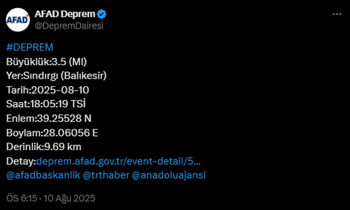350x210 pixels.
Task: Open the #DEPREM hashtag
Action: pyautogui.click(x=30, y=47)
